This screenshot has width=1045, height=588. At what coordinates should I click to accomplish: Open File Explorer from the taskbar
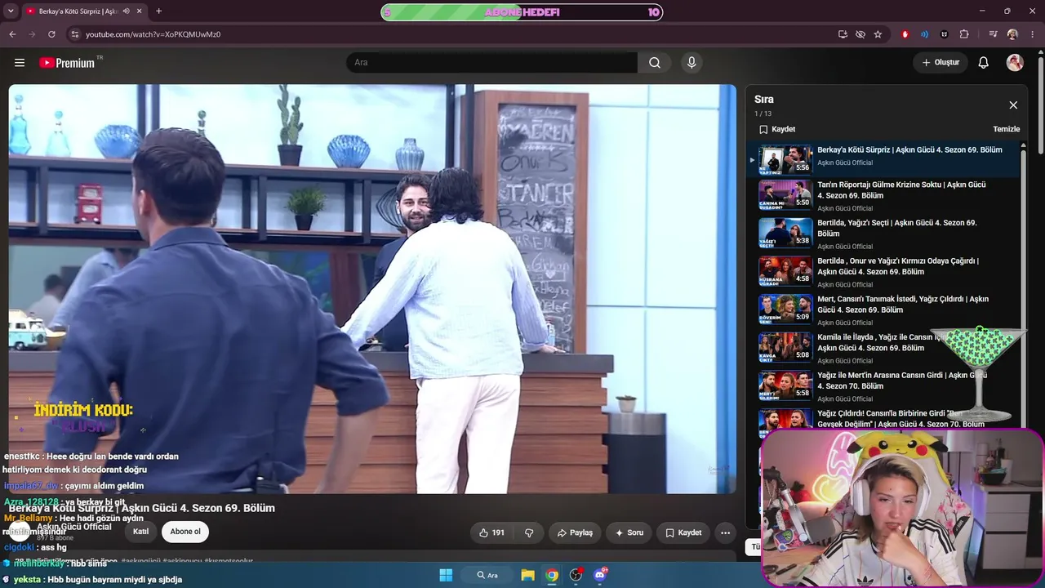(527, 575)
